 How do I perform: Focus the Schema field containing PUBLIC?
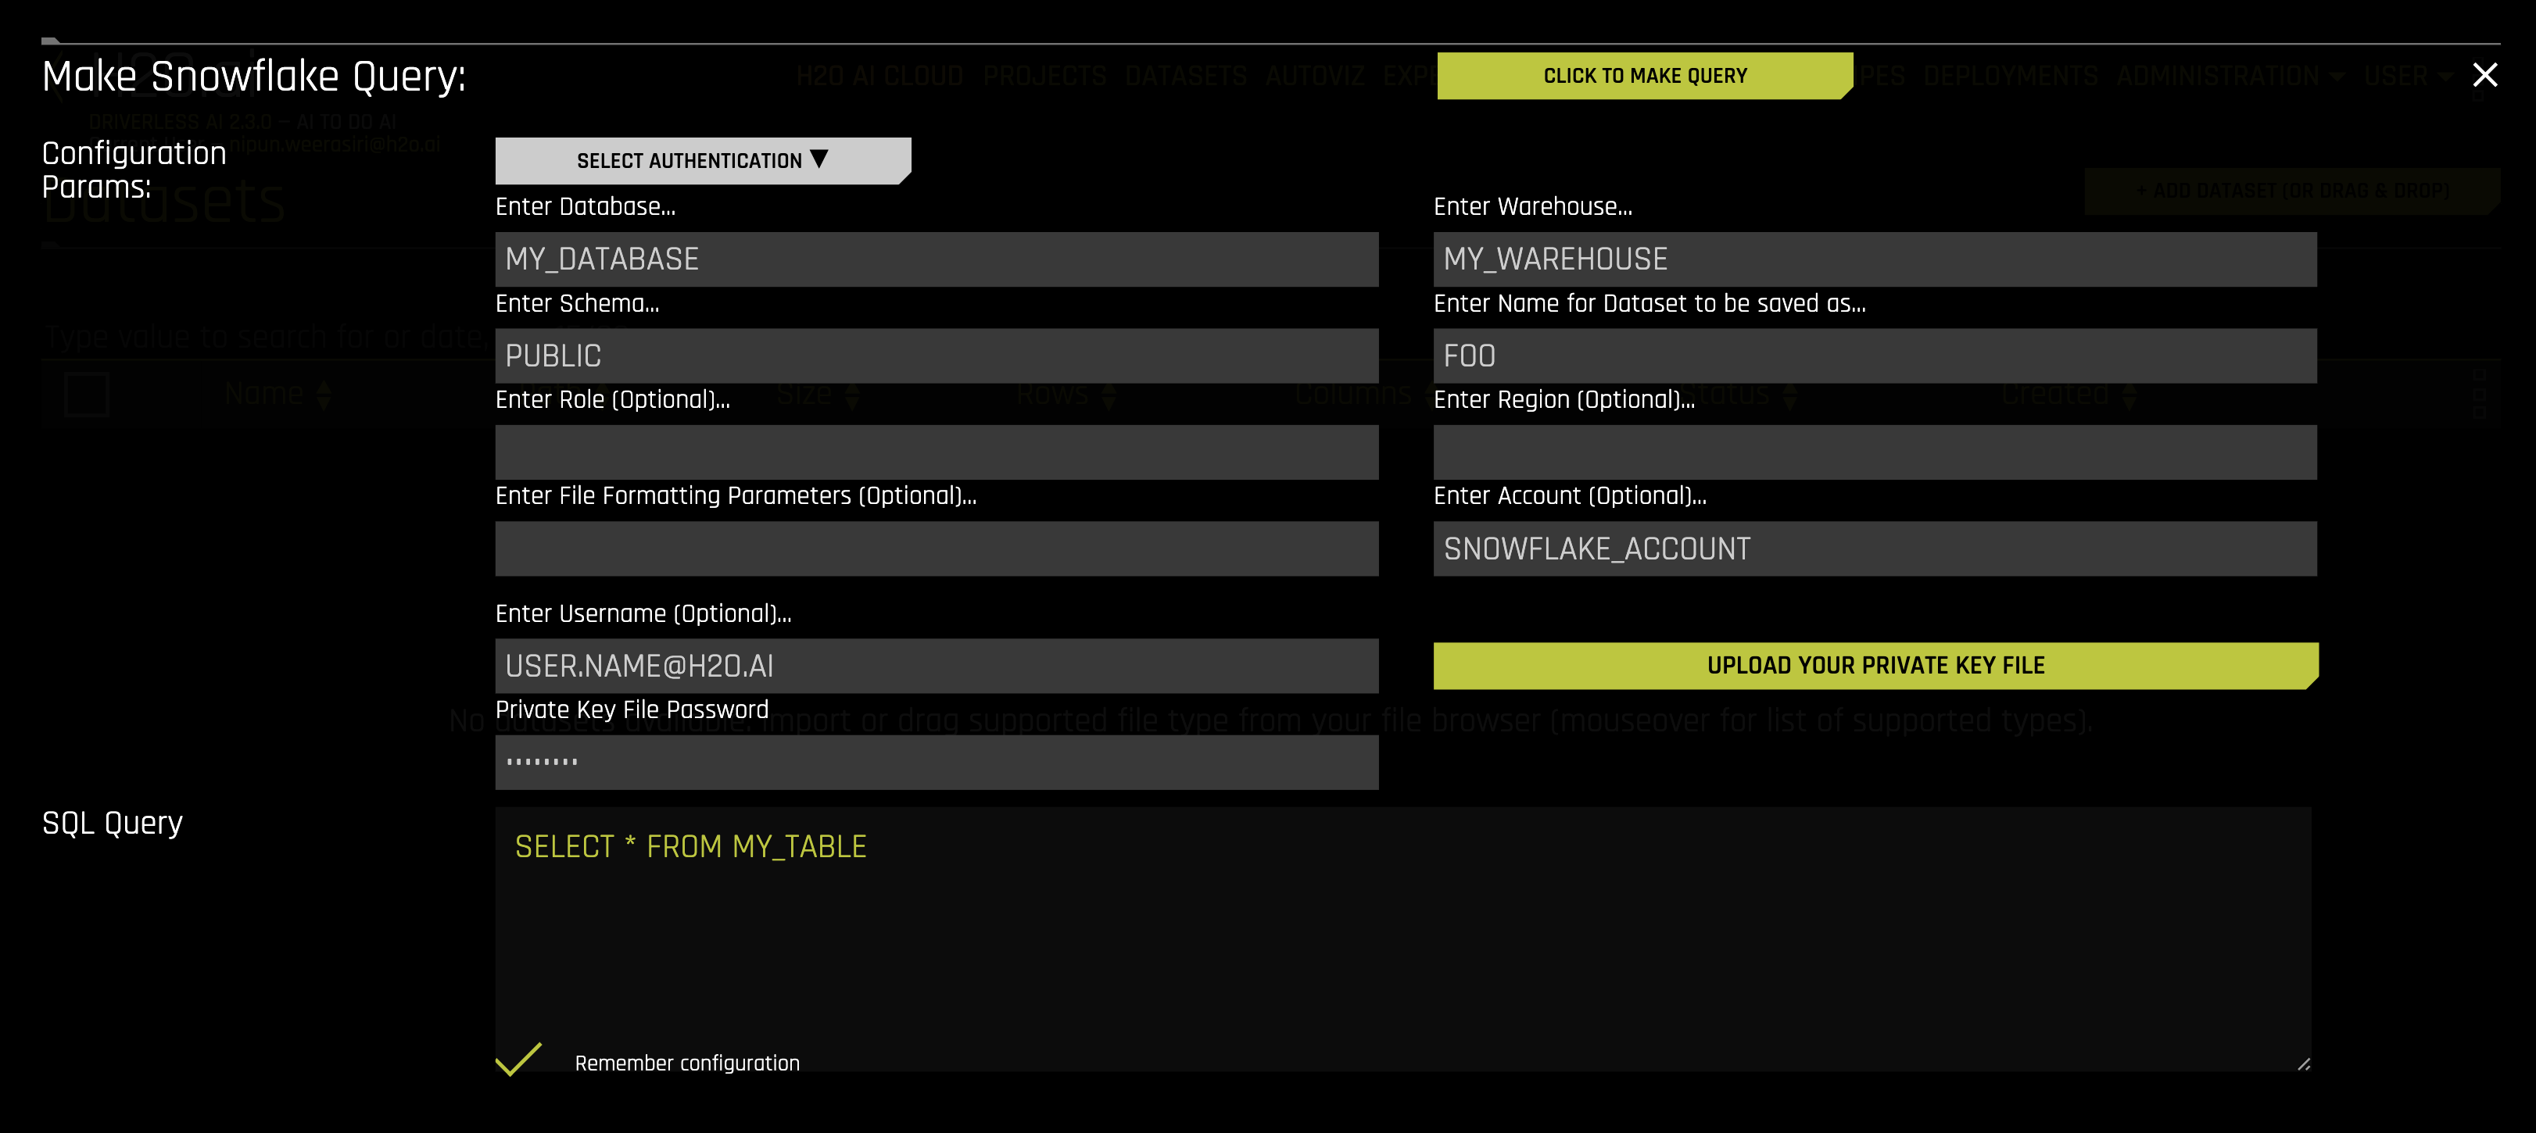click(935, 356)
